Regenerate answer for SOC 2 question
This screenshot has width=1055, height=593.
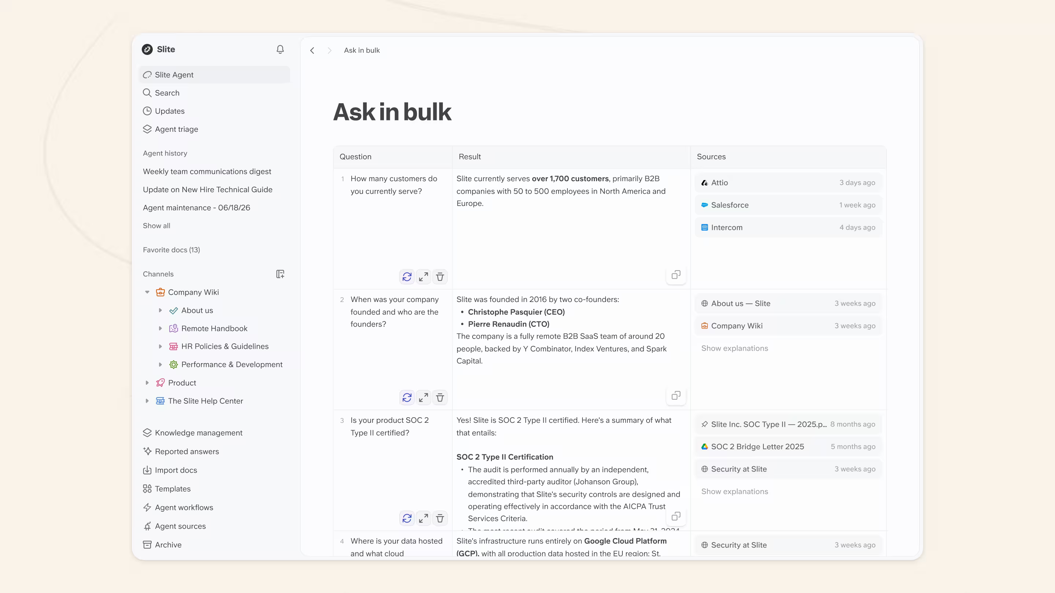[x=407, y=519]
